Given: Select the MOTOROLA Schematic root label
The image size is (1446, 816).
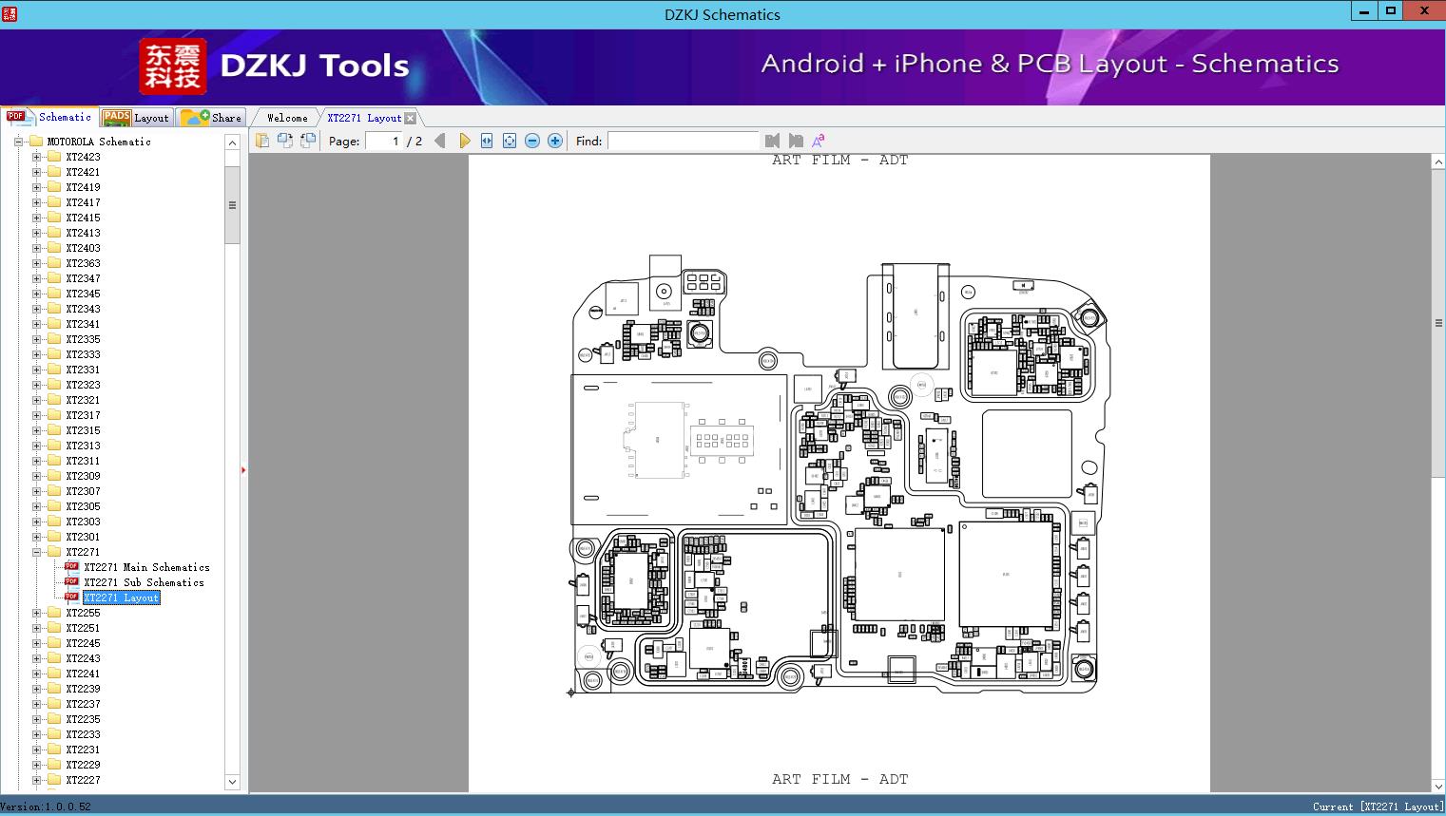Looking at the screenshot, I should 99,142.
